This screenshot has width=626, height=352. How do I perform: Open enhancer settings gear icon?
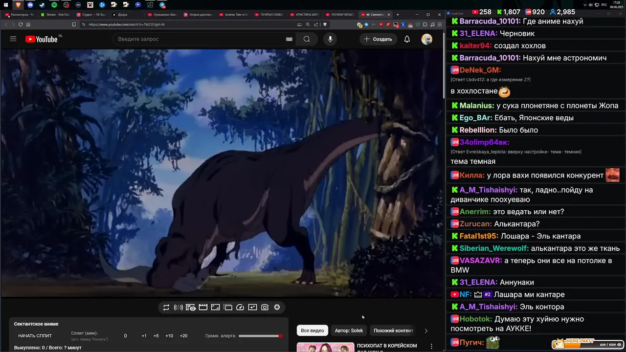pyautogui.click(x=277, y=308)
